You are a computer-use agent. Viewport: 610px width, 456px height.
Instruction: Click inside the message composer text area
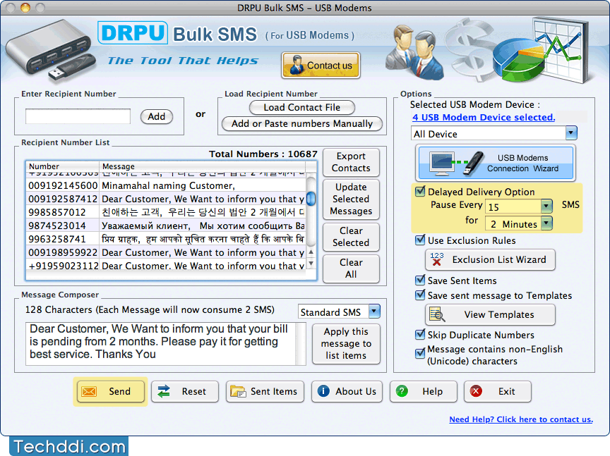coord(160,343)
